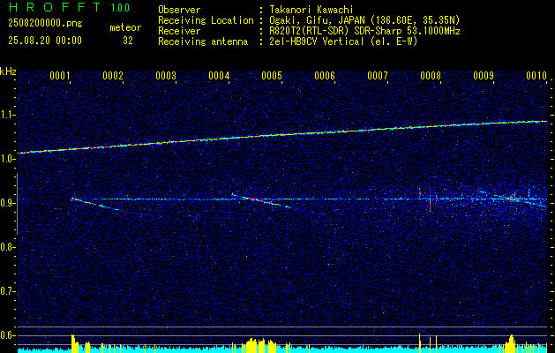This screenshot has width=555, height=353.
Task: Click the 'Receiving antenna' label
Action: (203, 41)
